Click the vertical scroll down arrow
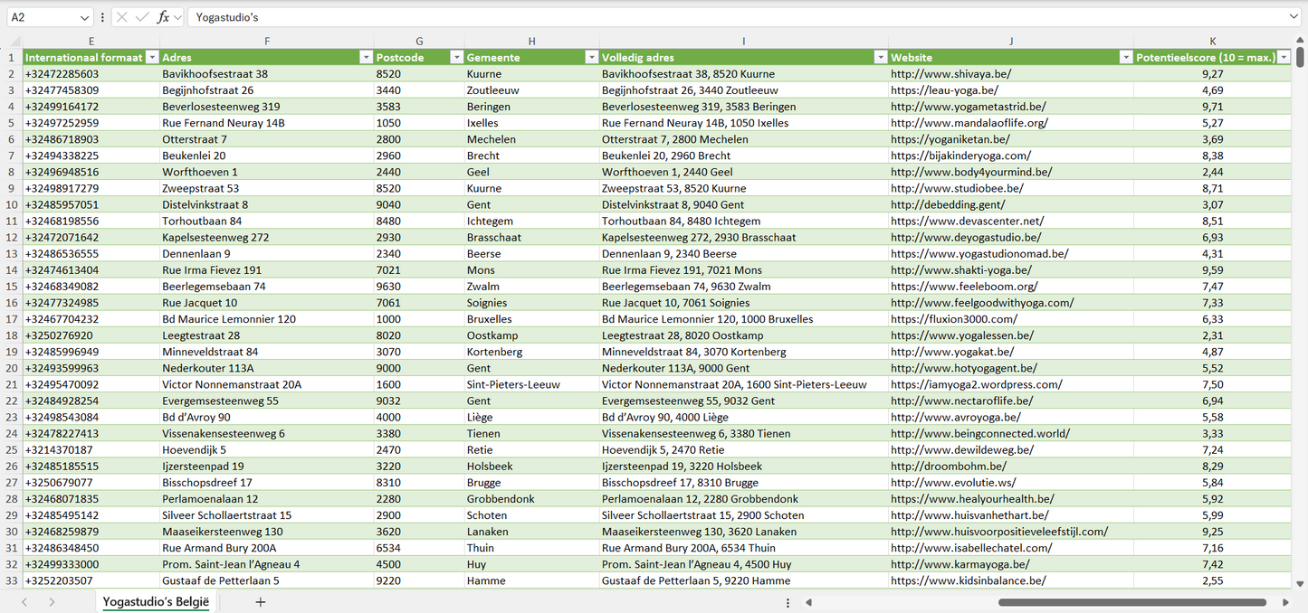1308x613 pixels. pos(1301,584)
